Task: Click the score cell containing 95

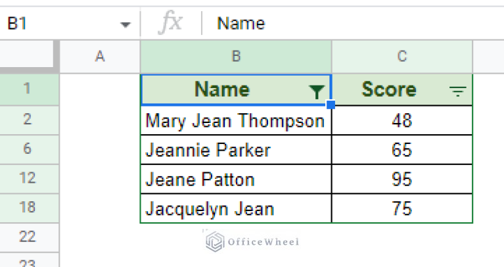Action: 402,180
